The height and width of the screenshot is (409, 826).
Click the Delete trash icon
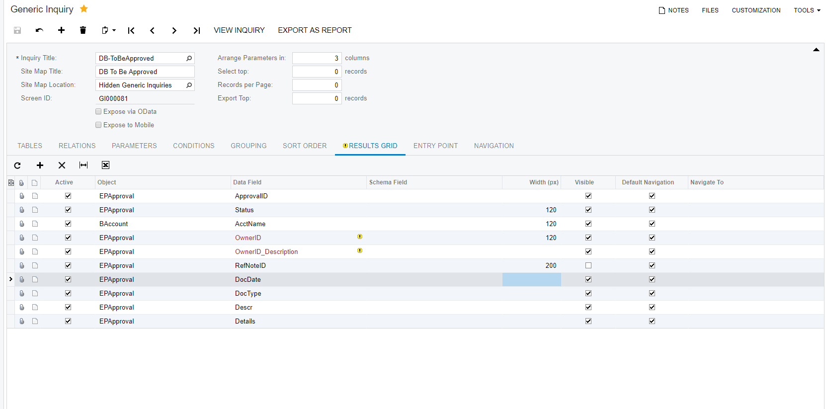83,30
